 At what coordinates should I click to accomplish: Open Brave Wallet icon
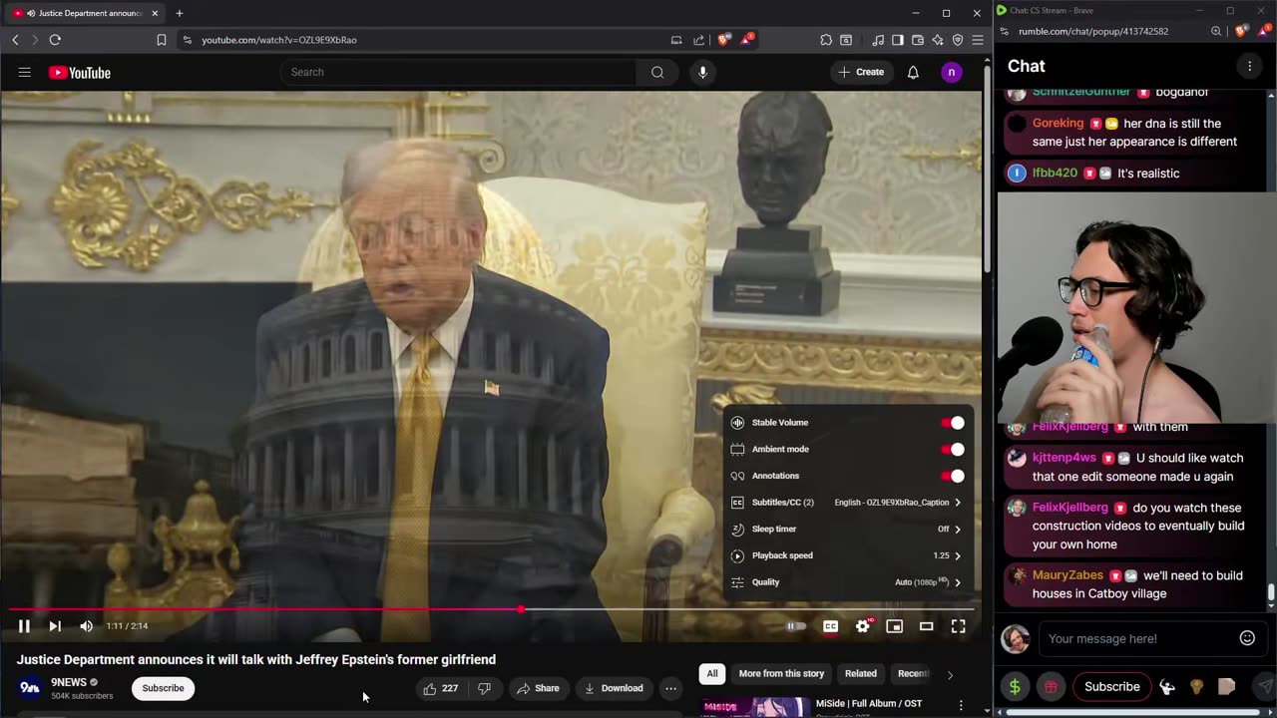(x=918, y=40)
